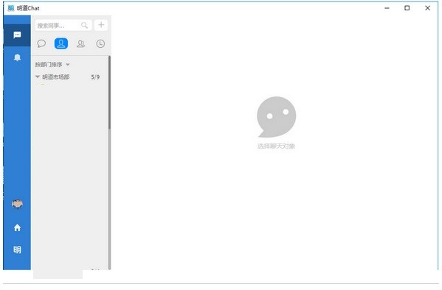Click the 明道市场部 department name
The image size is (442, 290).
click(56, 77)
